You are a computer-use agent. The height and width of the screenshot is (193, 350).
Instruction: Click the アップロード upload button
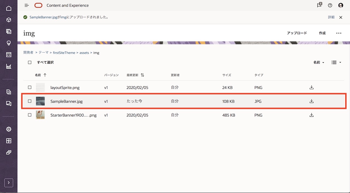coord(297,33)
